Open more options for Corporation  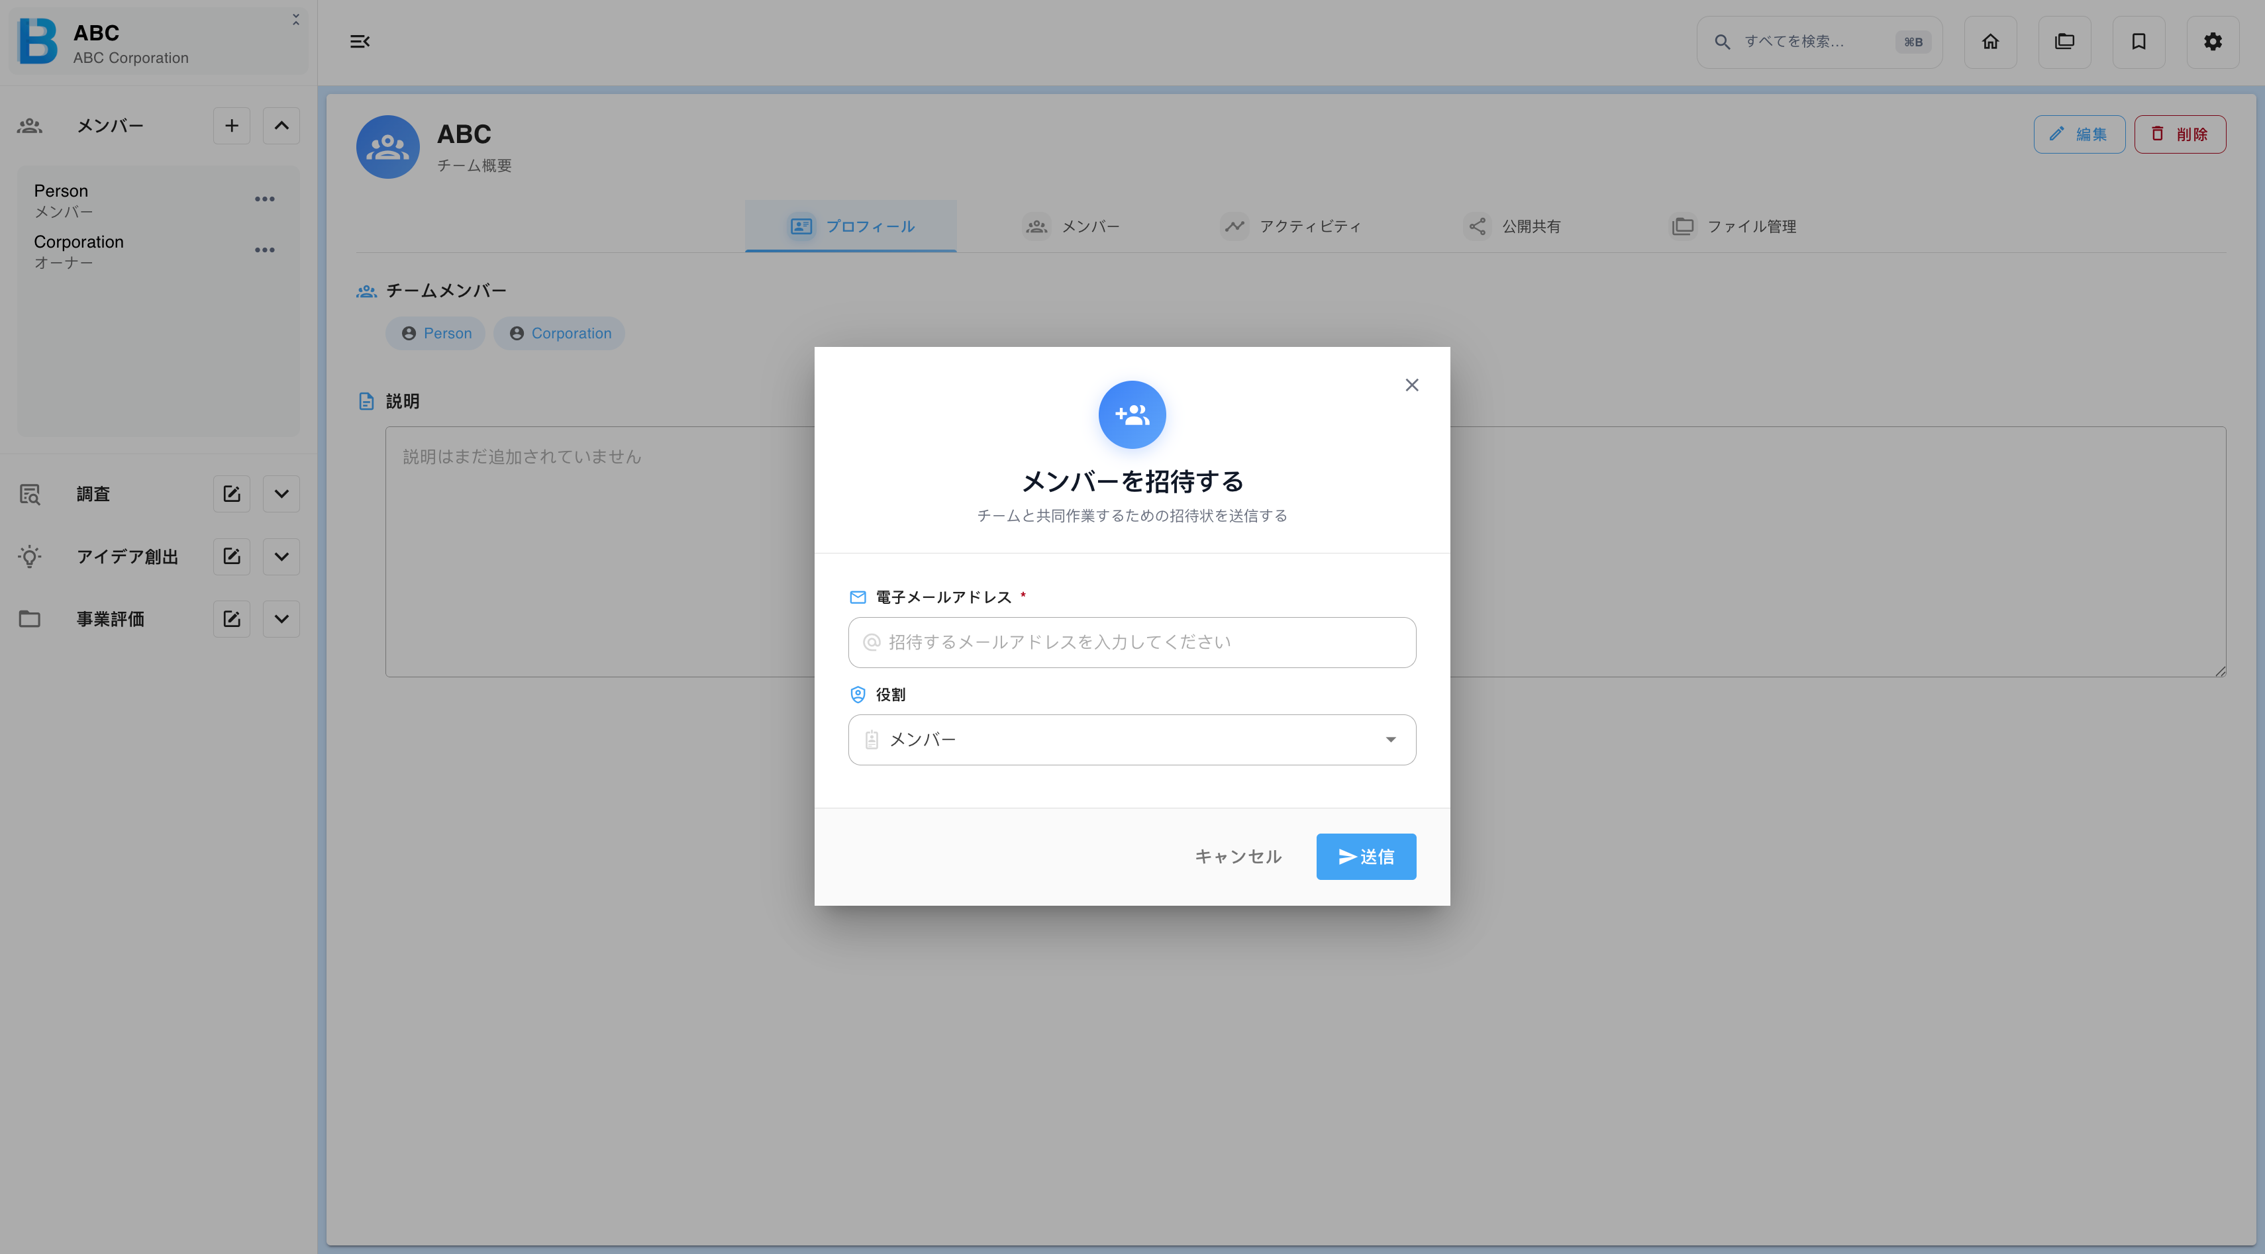[265, 250]
